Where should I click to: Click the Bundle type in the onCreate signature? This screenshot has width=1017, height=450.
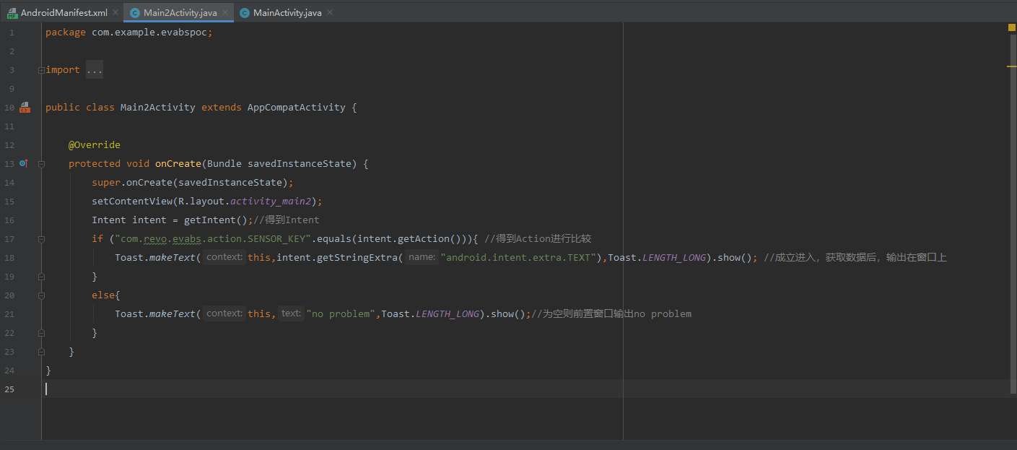point(224,164)
